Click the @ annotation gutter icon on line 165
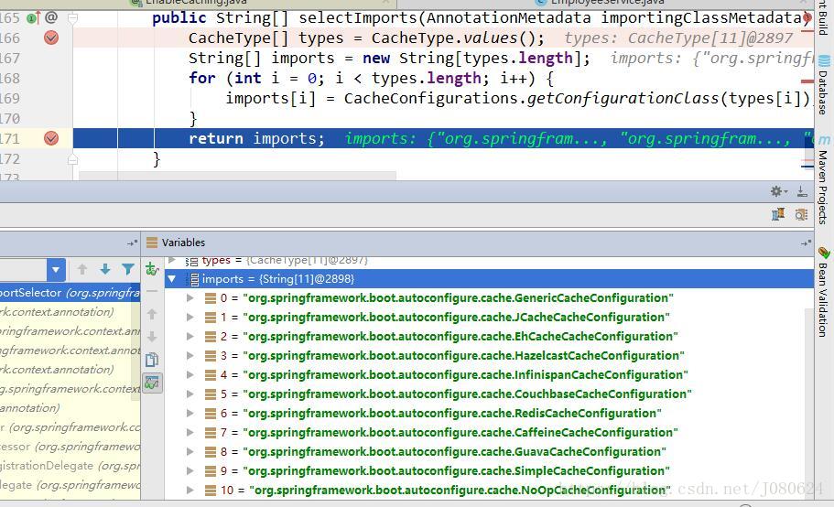The height and width of the screenshot is (507, 834). click(51, 17)
